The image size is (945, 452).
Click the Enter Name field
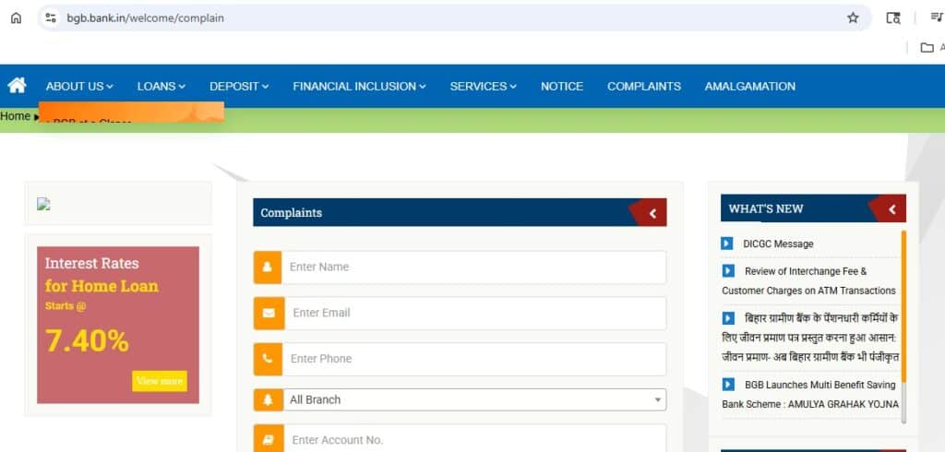point(474,267)
